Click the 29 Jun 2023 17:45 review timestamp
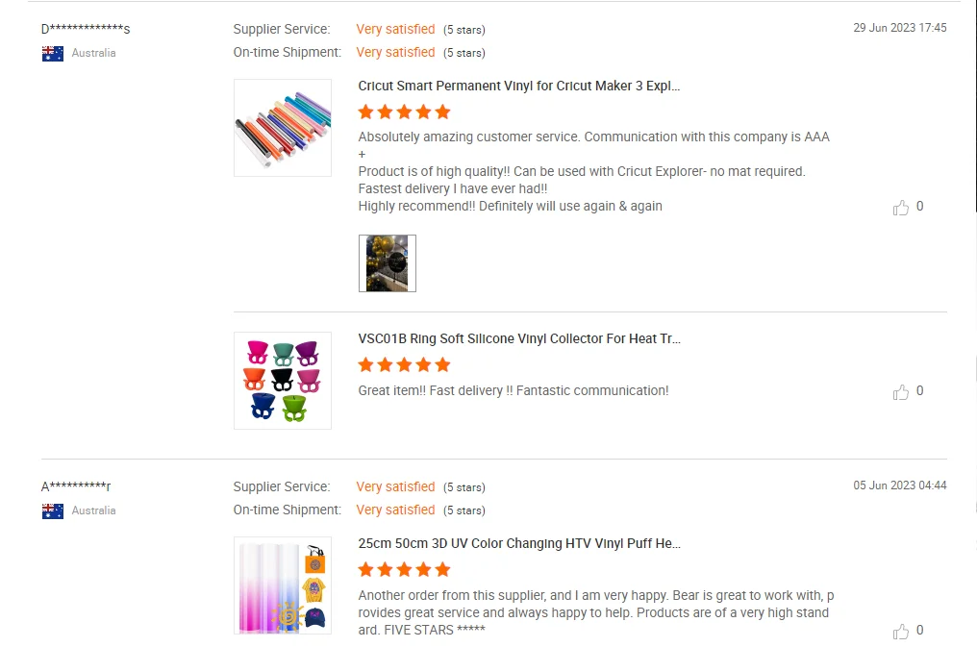The image size is (977, 672). tap(899, 28)
